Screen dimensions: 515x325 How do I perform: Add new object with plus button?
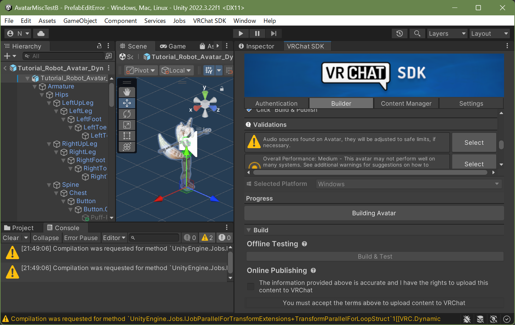tap(10, 56)
